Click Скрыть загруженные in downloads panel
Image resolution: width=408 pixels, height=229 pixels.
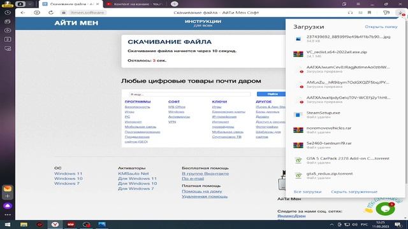pyautogui.click(x=354, y=191)
